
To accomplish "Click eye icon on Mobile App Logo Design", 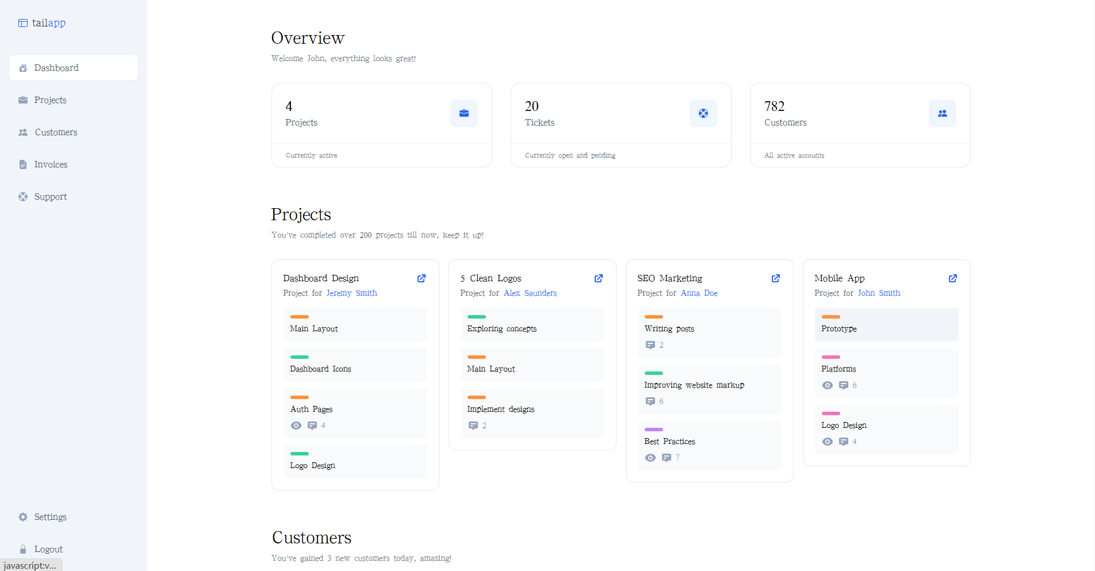I will [828, 442].
